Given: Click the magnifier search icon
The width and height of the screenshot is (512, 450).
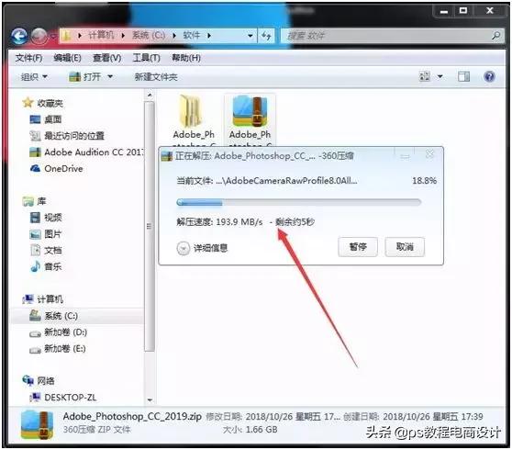Looking at the screenshot, I should click(496, 35).
